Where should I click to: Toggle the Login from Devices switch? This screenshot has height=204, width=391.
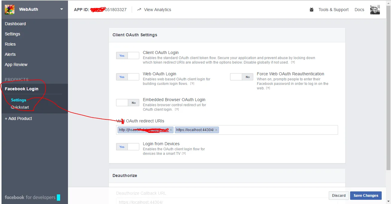click(x=128, y=147)
